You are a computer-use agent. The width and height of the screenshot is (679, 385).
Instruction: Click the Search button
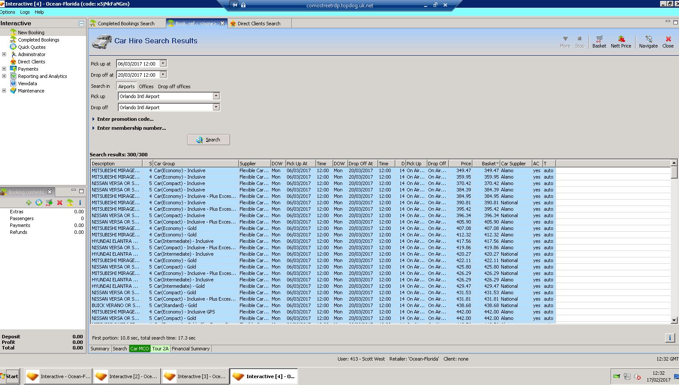point(208,140)
